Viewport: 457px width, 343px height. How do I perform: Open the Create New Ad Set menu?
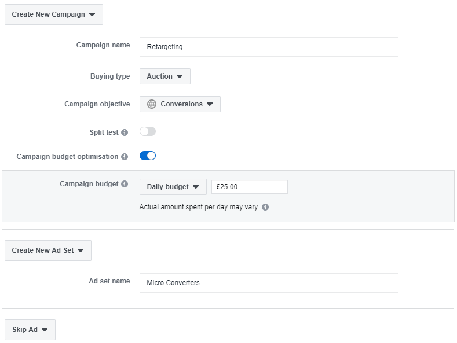coord(48,250)
